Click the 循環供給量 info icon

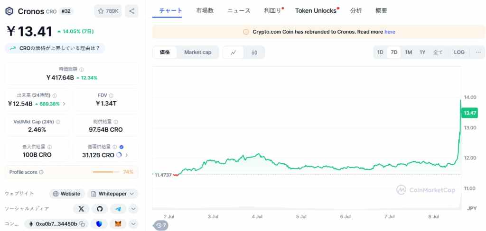coord(115,147)
